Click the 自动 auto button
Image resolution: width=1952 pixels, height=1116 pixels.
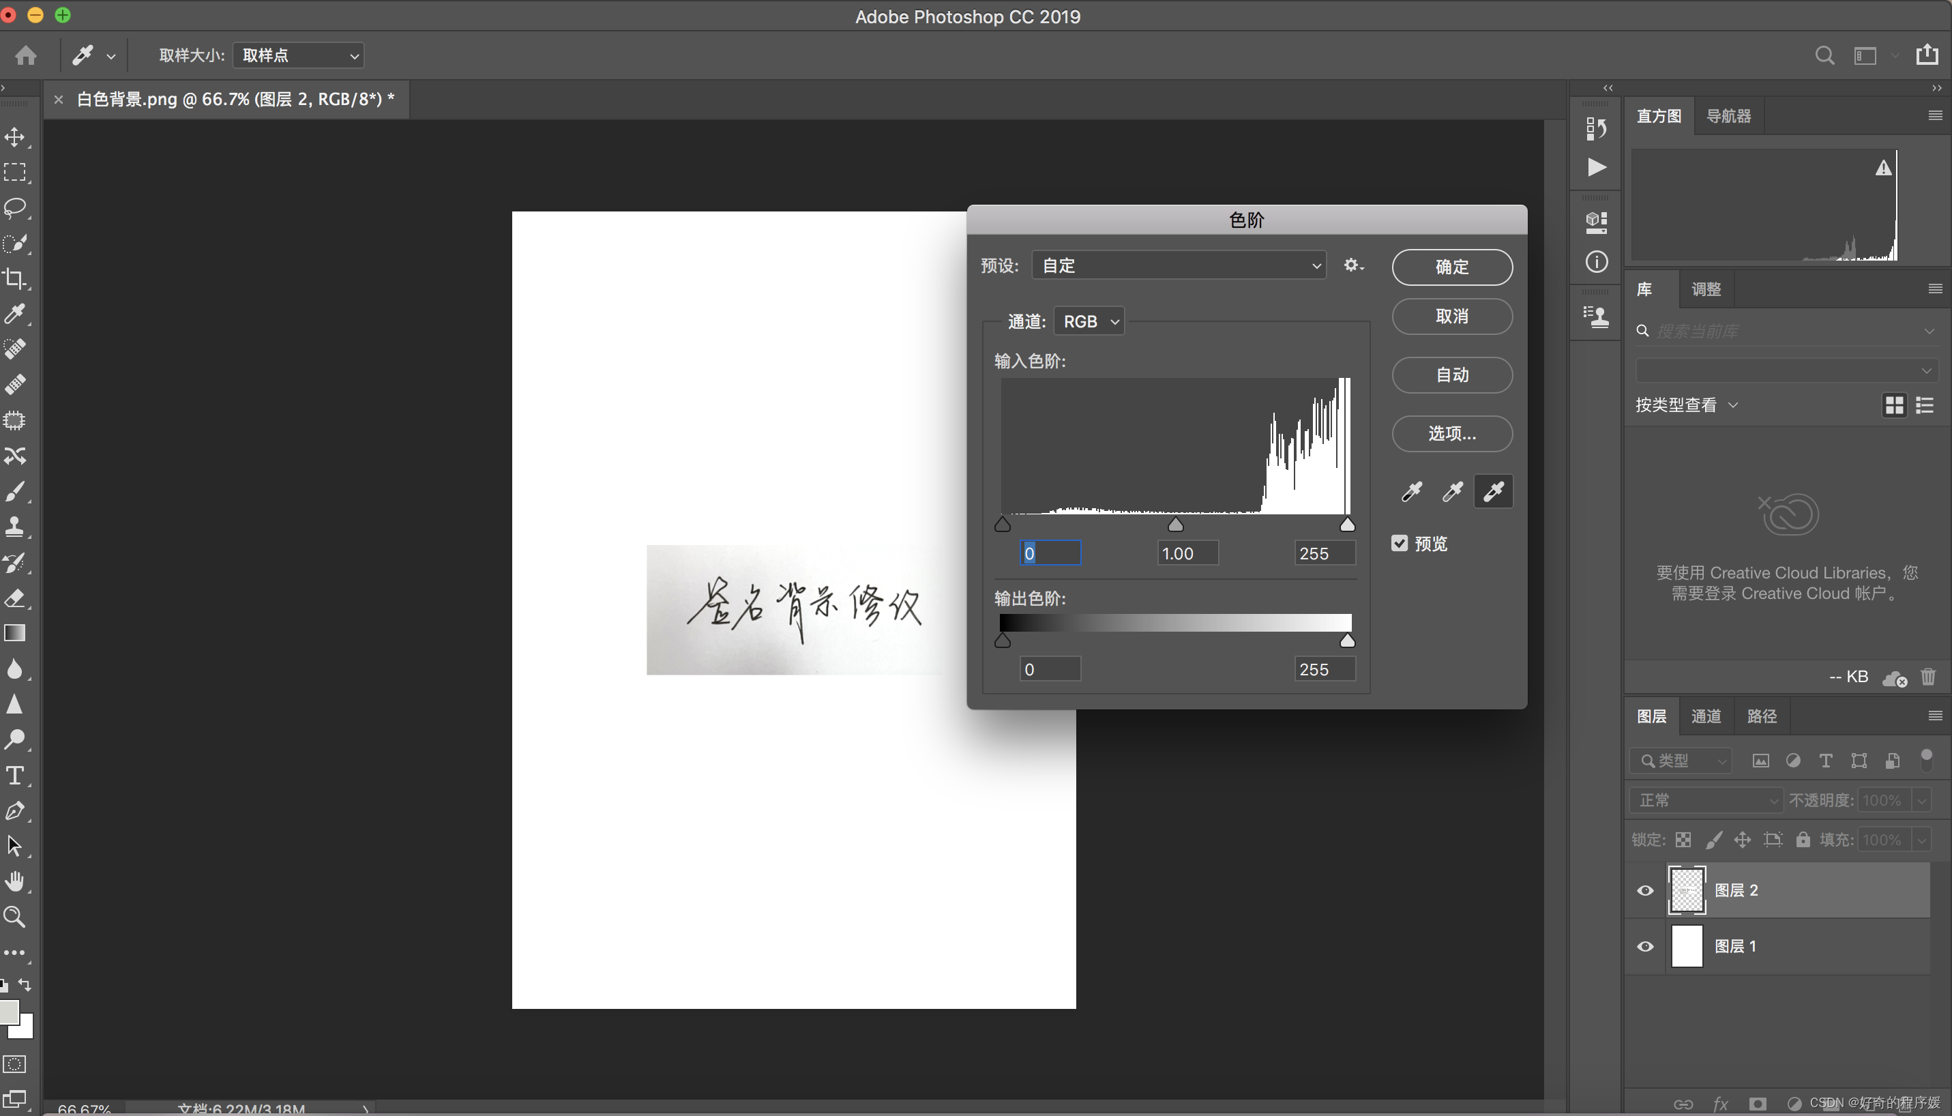coord(1451,375)
